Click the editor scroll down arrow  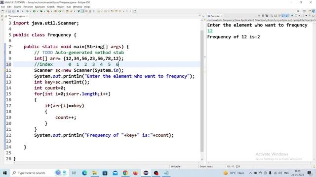point(202,159)
